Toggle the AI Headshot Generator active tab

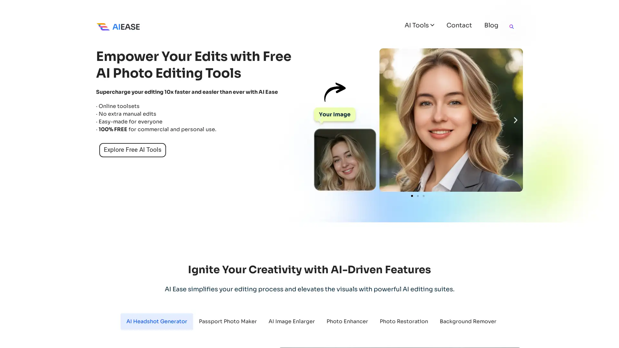point(157,321)
